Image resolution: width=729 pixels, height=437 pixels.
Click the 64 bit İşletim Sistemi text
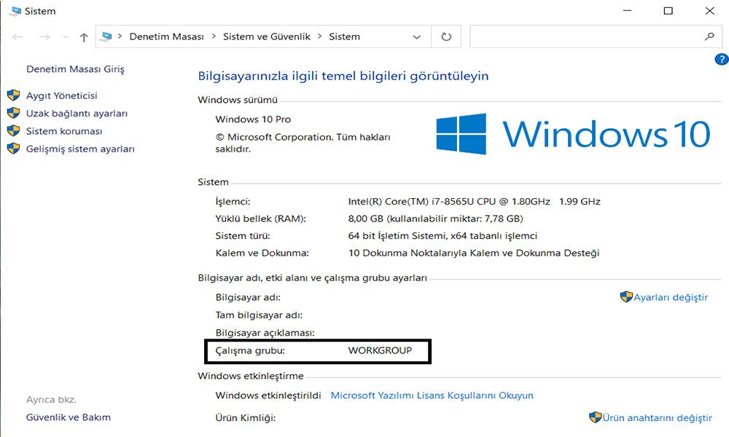443,236
